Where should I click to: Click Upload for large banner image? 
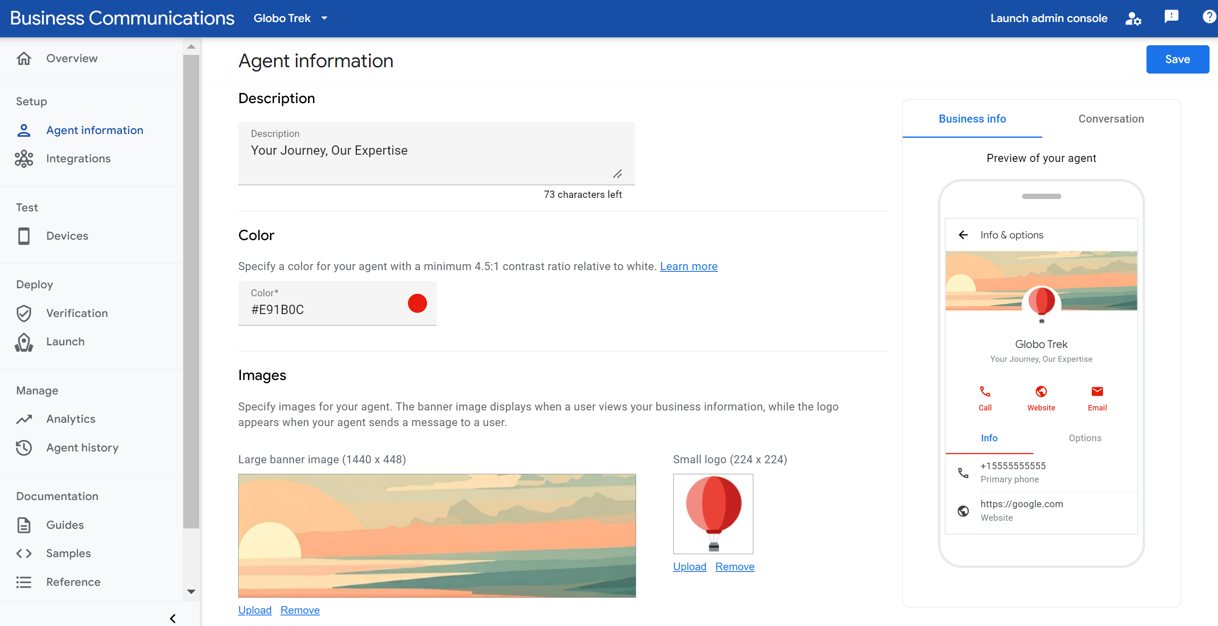[255, 609]
